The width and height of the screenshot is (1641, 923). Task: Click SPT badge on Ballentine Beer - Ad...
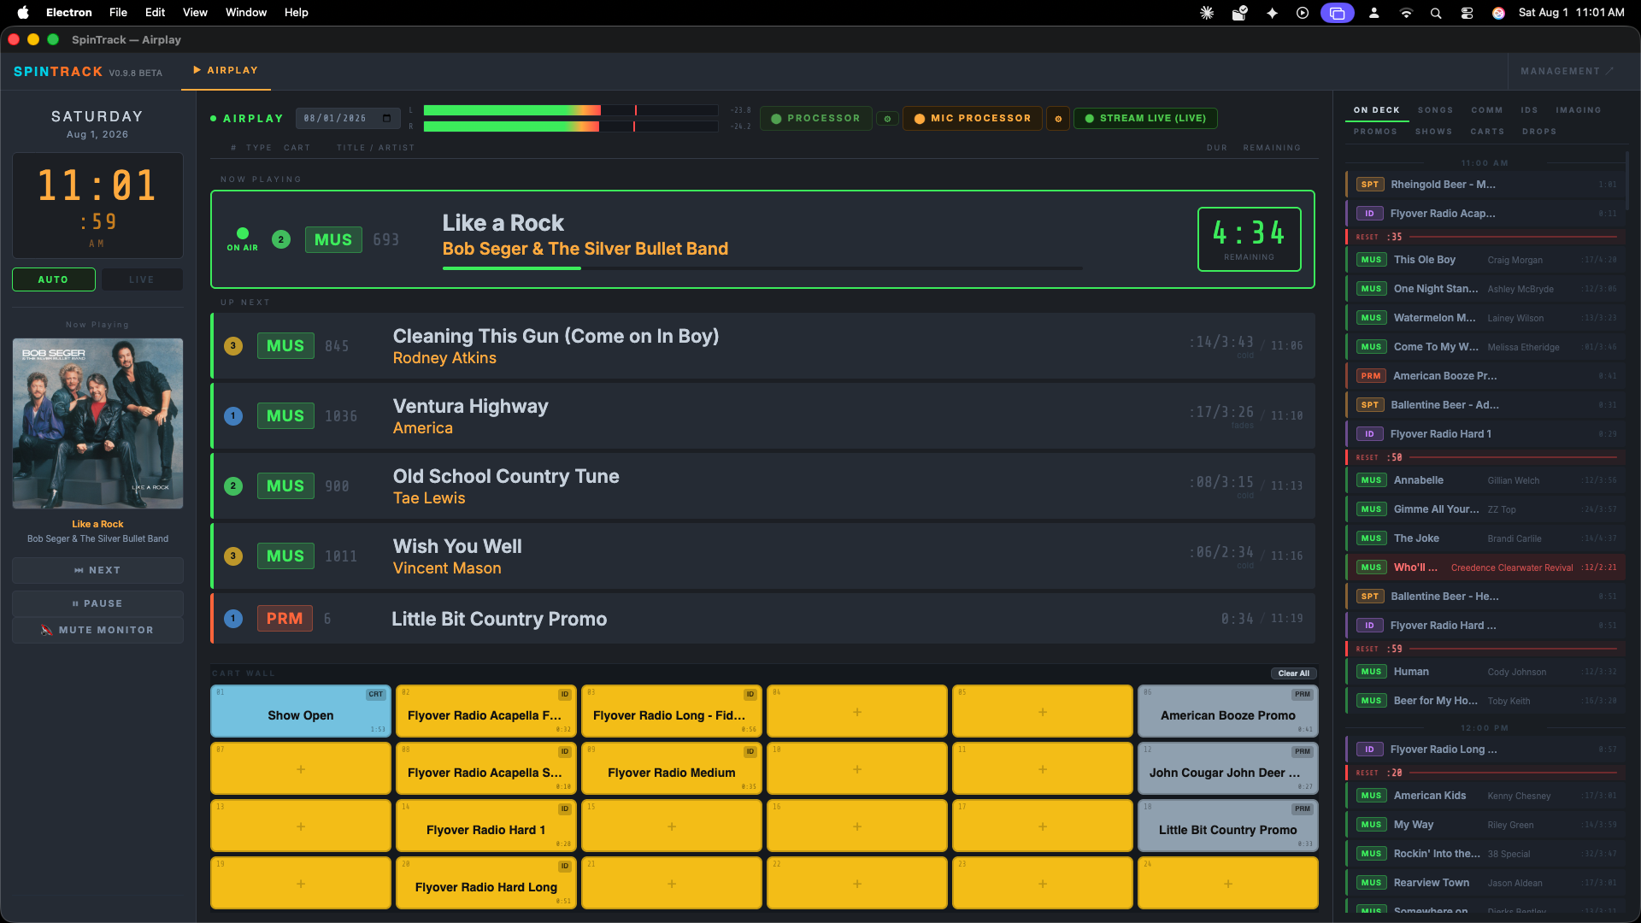point(1370,405)
